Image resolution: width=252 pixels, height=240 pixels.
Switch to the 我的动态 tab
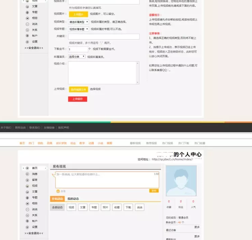(73, 199)
